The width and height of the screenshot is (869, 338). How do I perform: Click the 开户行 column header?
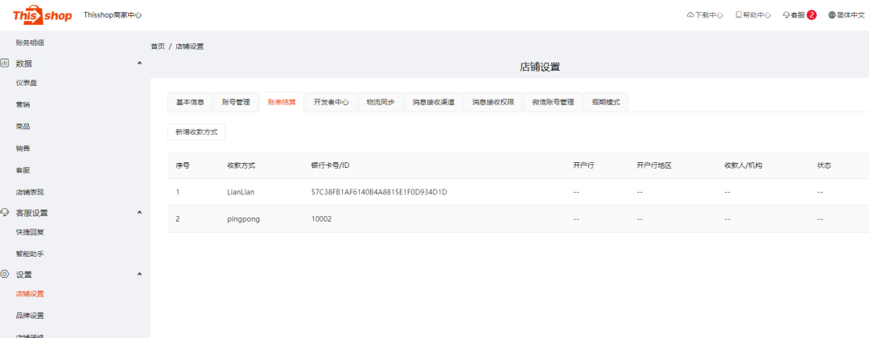pos(583,165)
